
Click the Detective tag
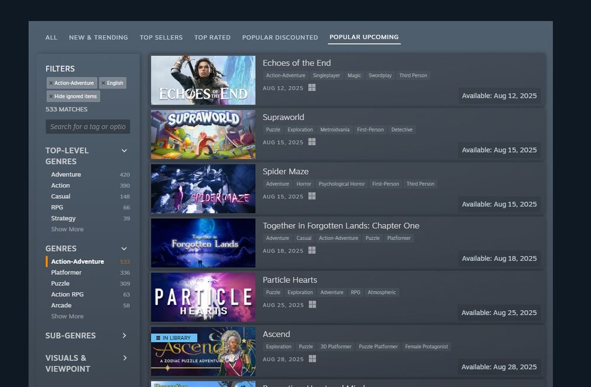click(x=402, y=129)
